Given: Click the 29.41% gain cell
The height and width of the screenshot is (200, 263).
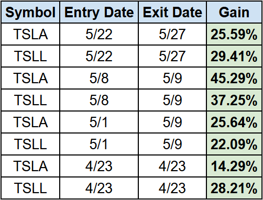Looking at the screenshot, I should click(x=234, y=56).
